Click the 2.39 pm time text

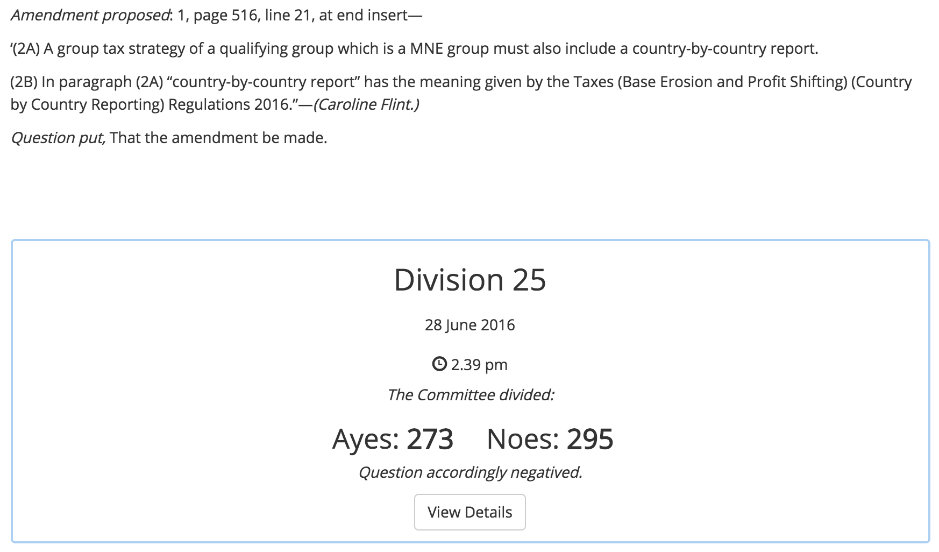coord(479,365)
